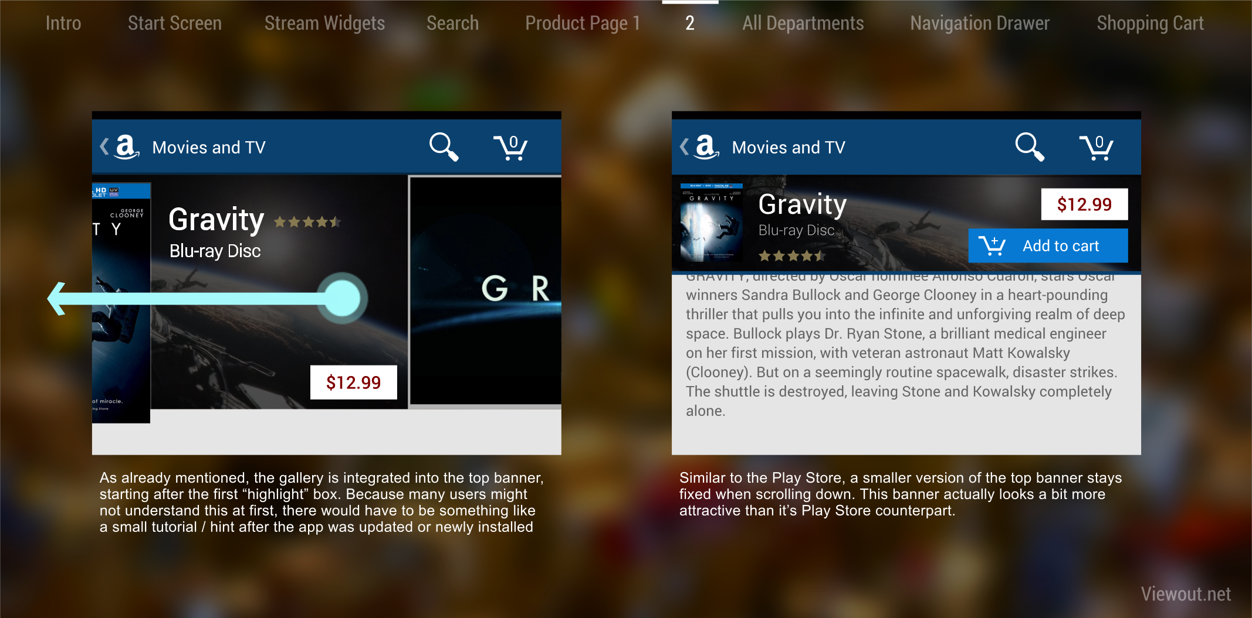Open cart icon in right mockup header
Screen dimensions: 1252x618
point(1096,148)
